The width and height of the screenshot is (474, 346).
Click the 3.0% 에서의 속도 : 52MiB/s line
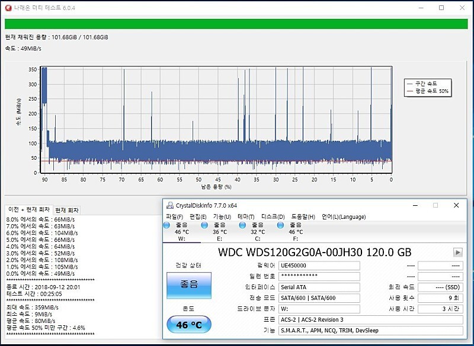coord(40,253)
